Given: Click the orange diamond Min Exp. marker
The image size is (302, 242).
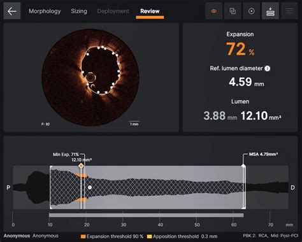Looking at the screenshot, I should tap(81, 166).
